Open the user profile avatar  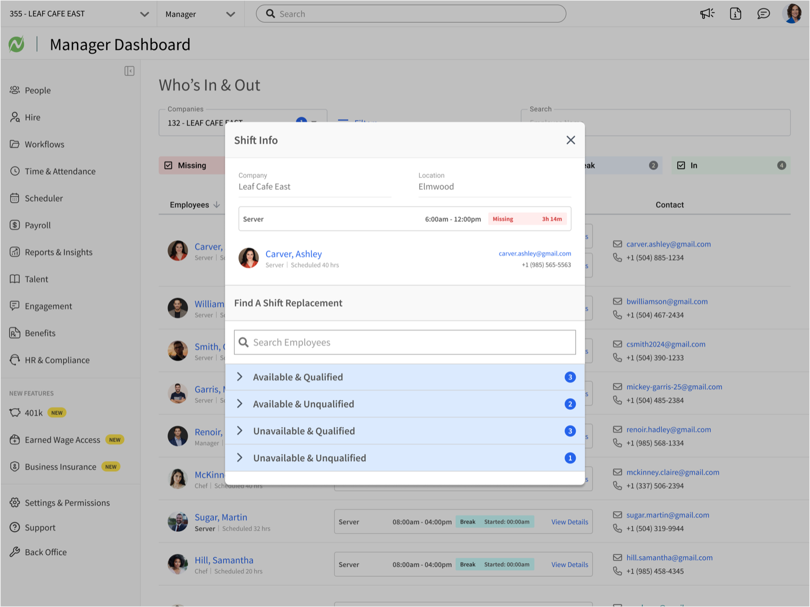[793, 14]
